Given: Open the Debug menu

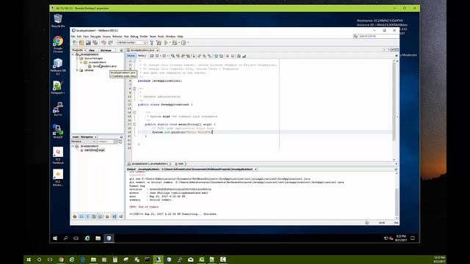Looking at the screenshot, I should click(x=134, y=37).
